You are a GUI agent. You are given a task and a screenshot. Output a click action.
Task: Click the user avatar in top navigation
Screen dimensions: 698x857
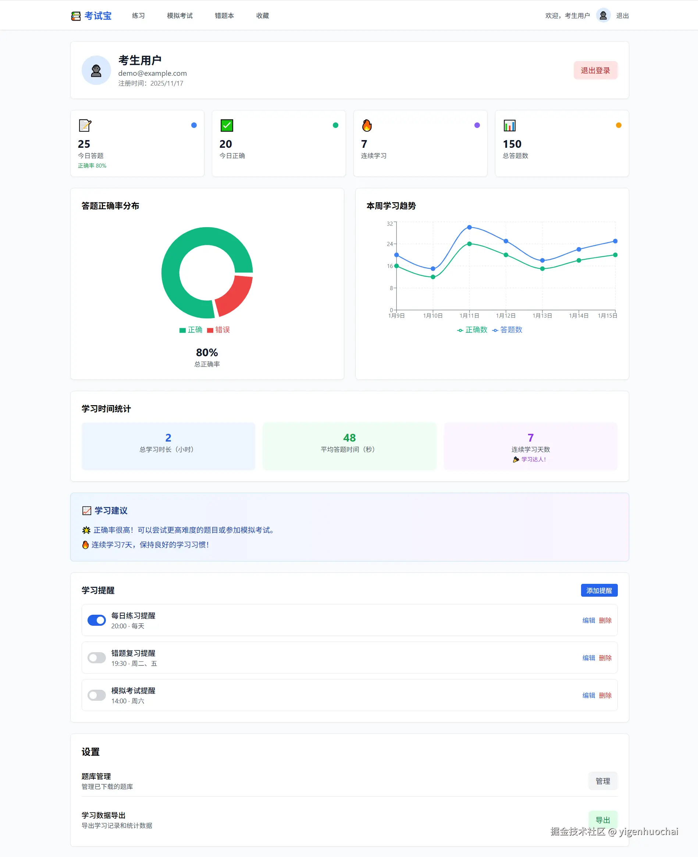coord(603,16)
